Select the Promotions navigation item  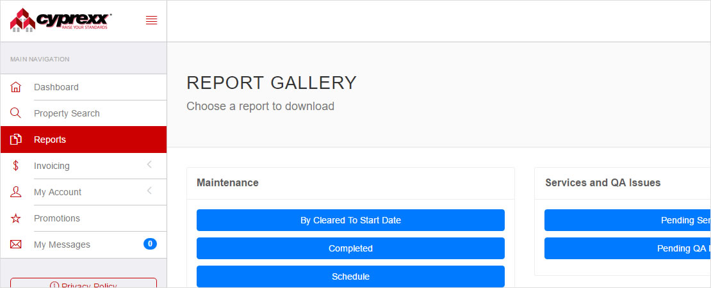click(57, 218)
